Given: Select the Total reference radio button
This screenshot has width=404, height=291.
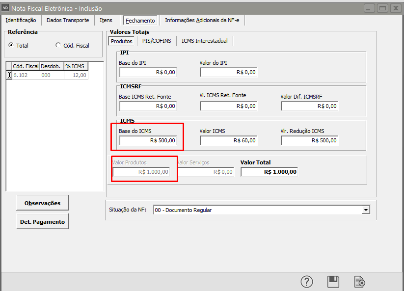Looking at the screenshot, I should tap(12, 45).
